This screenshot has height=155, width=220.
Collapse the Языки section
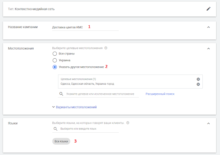coord(208,123)
